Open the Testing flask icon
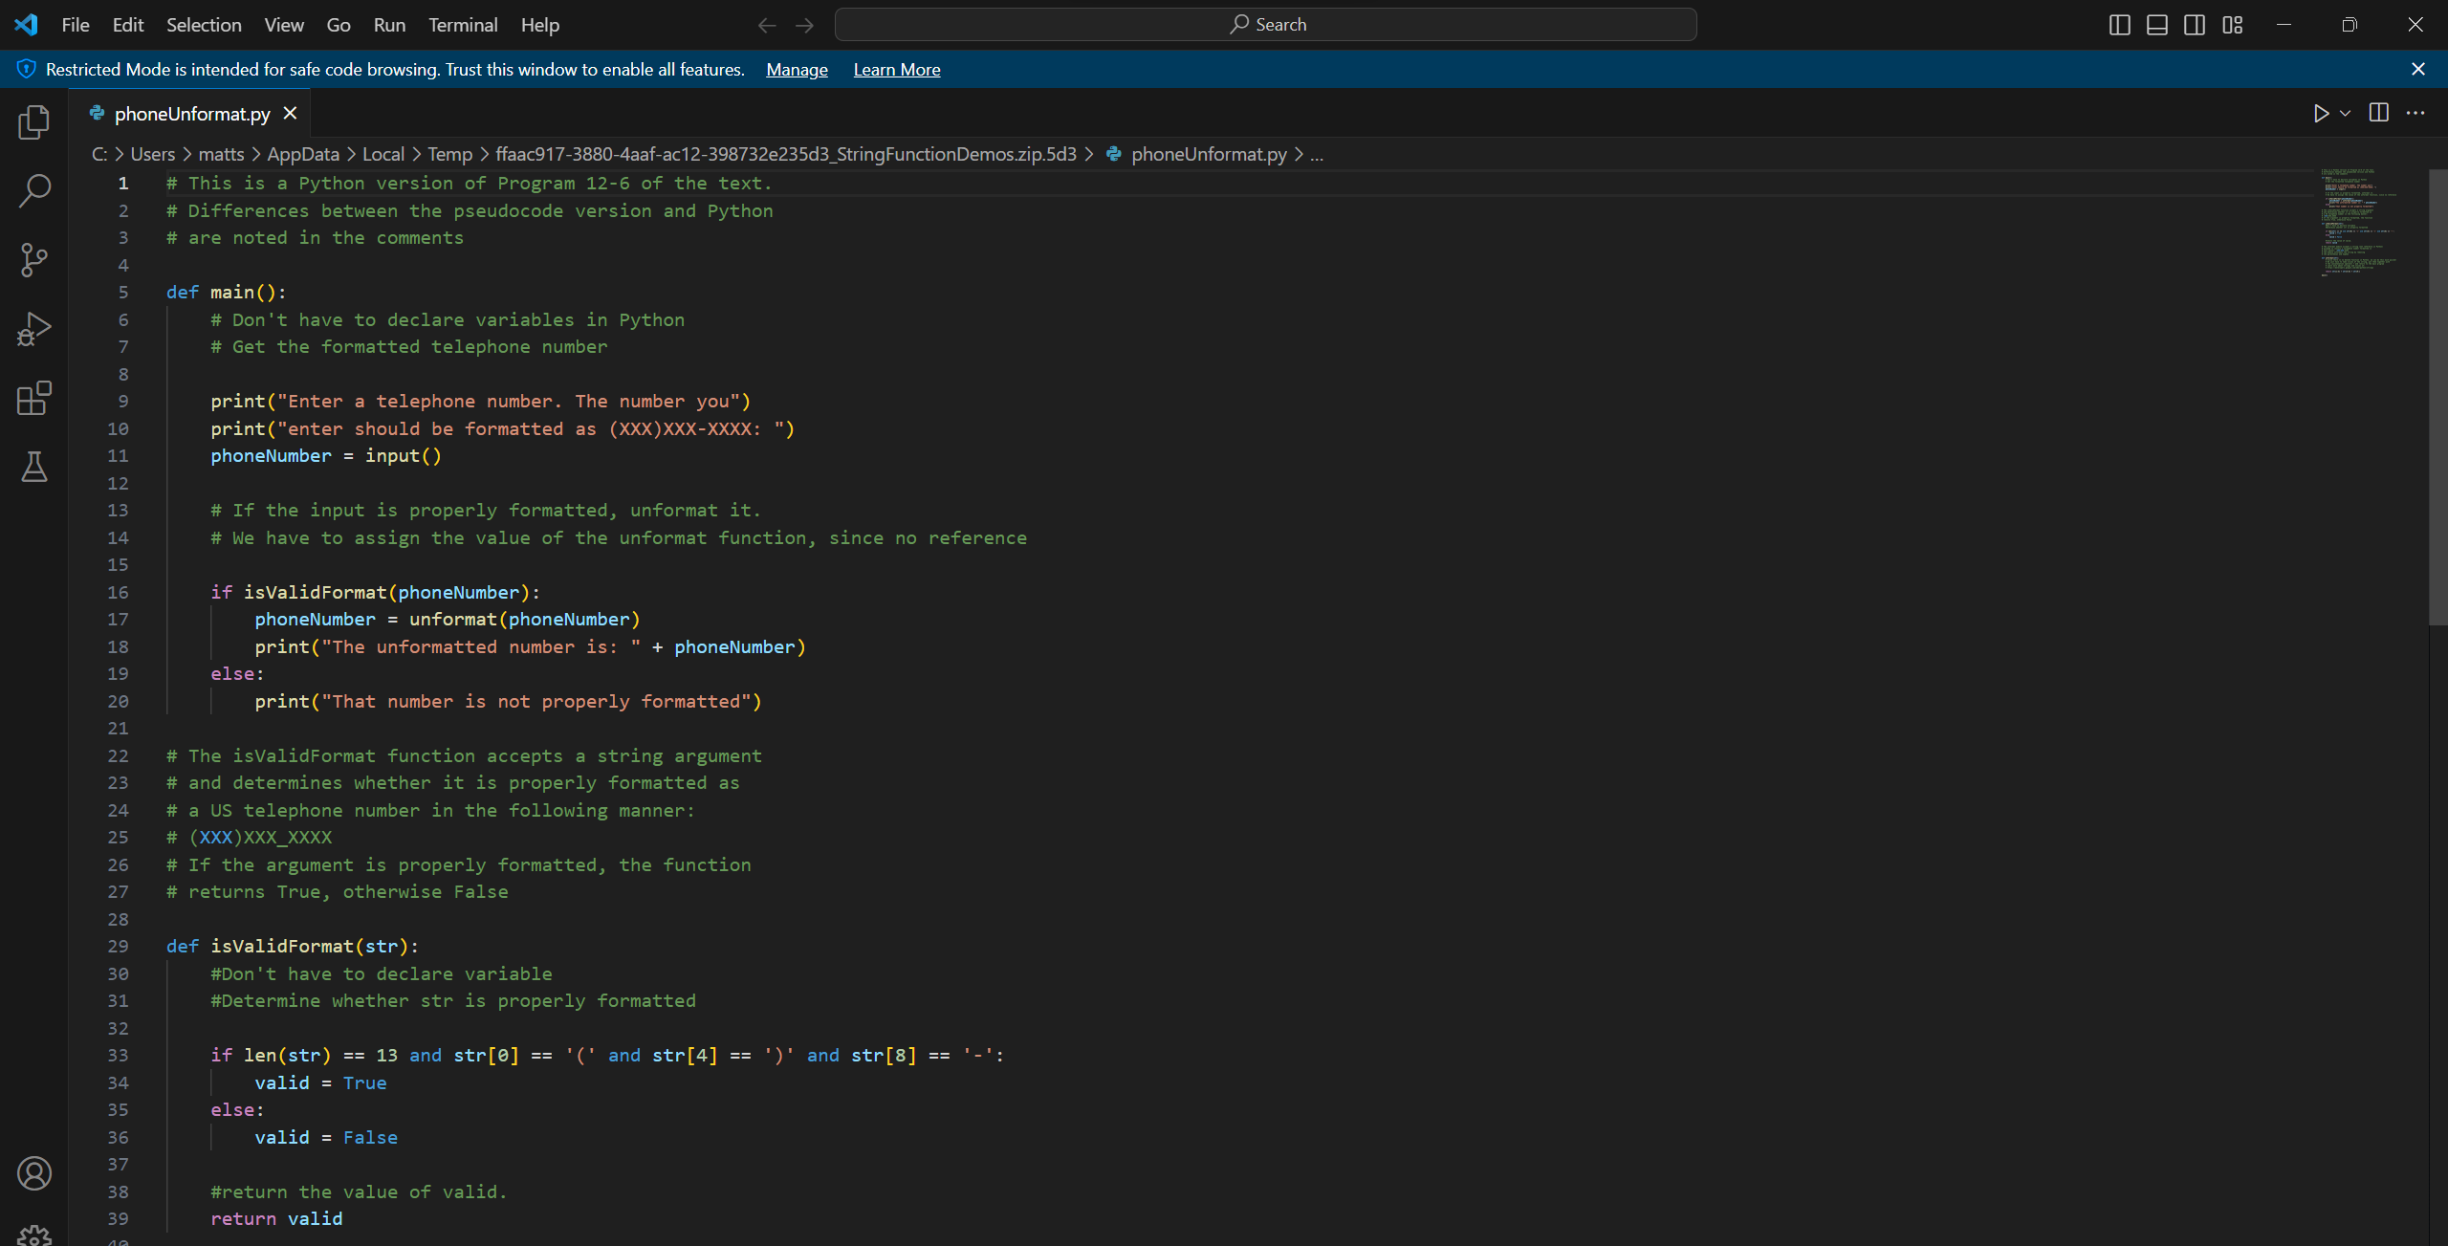This screenshot has width=2448, height=1246. coord(34,467)
